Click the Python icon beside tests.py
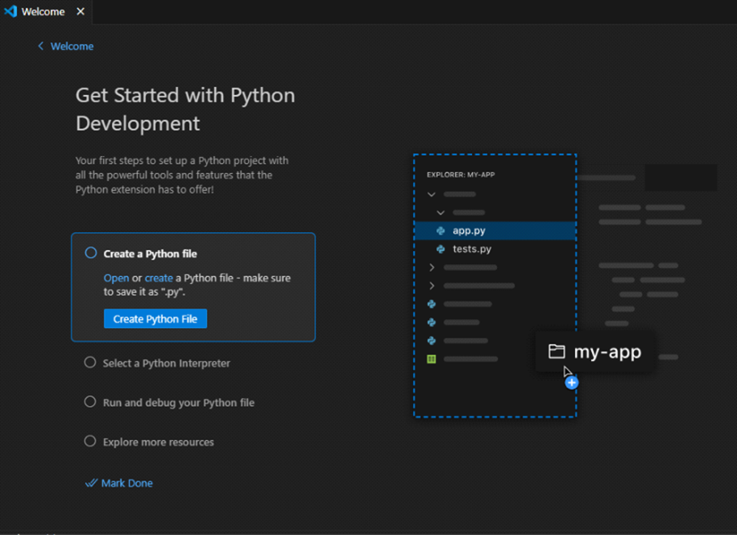 tap(441, 249)
